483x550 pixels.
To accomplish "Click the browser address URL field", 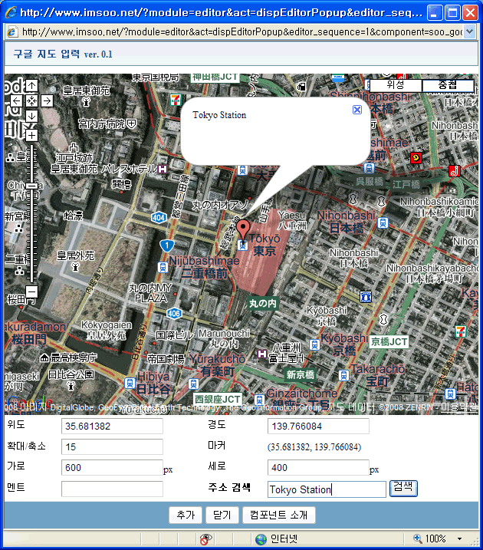I will point(242,32).
